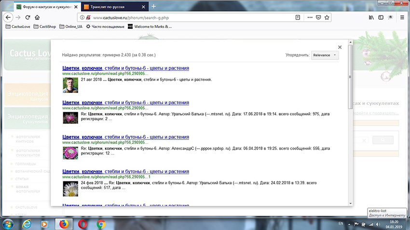This screenshot has height=230, width=410.
Task: Switch to the Транслит по-русски tab
Action: click(111, 7)
